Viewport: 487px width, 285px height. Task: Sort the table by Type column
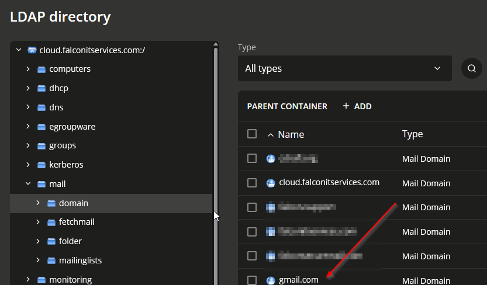coord(413,134)
